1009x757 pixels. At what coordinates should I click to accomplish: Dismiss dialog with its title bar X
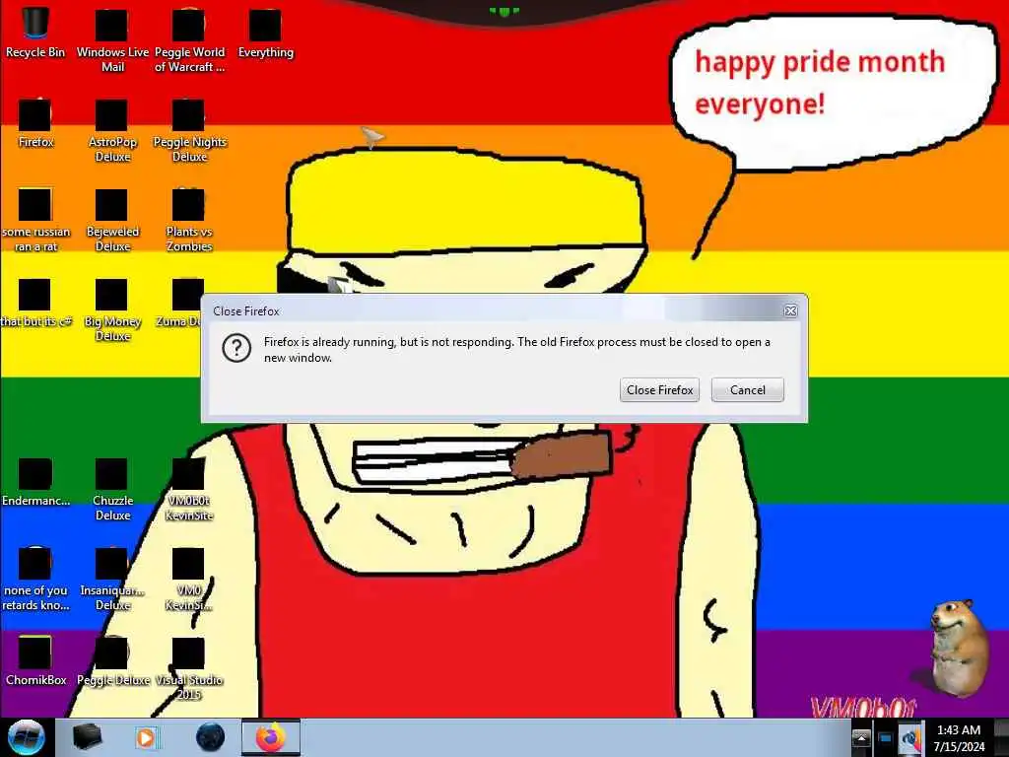(x=790, y=310)
